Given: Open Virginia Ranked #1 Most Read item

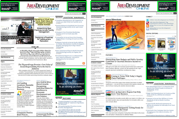Looking at the screenshot, I should pos(71,103).
